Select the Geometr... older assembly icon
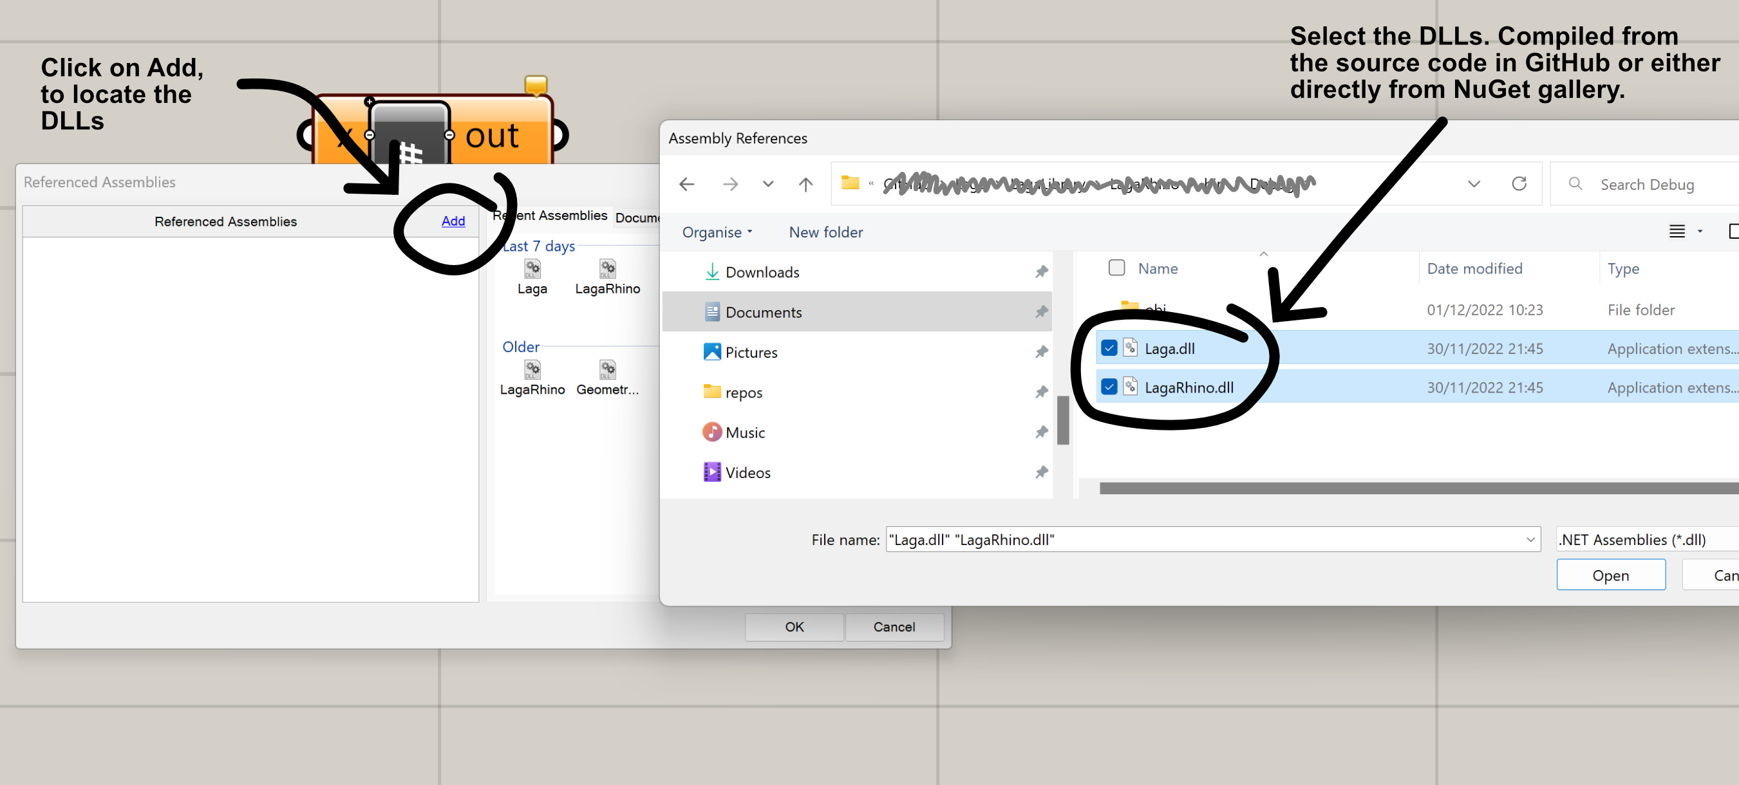Viewport: 1739px width, 785px height. [x=607, y=369]
